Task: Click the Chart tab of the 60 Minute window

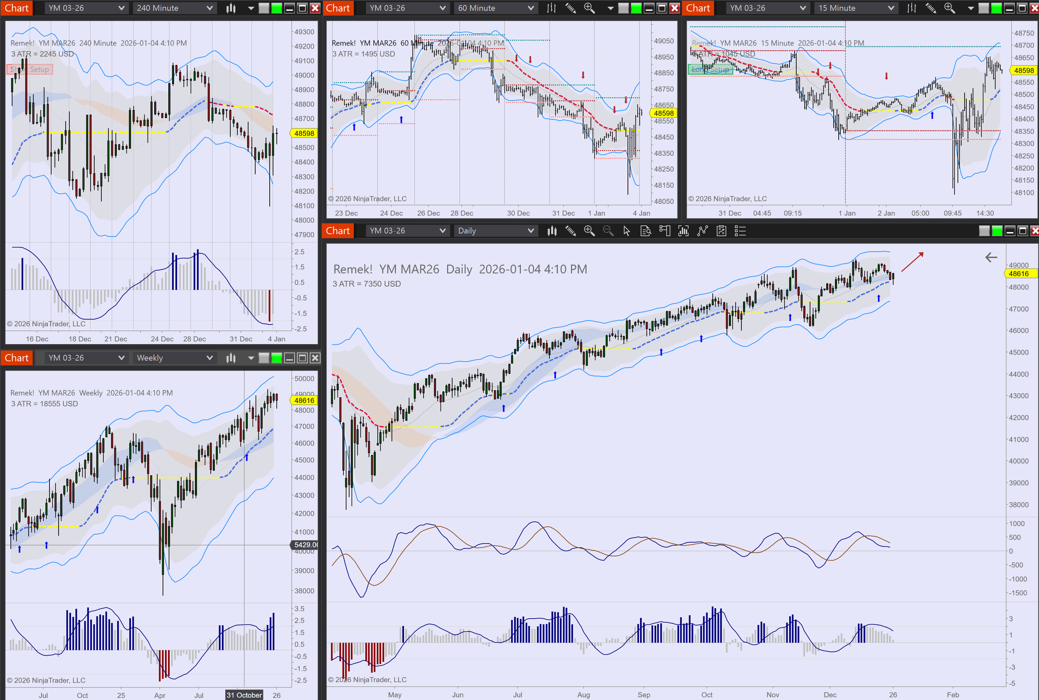Action: 338,8
